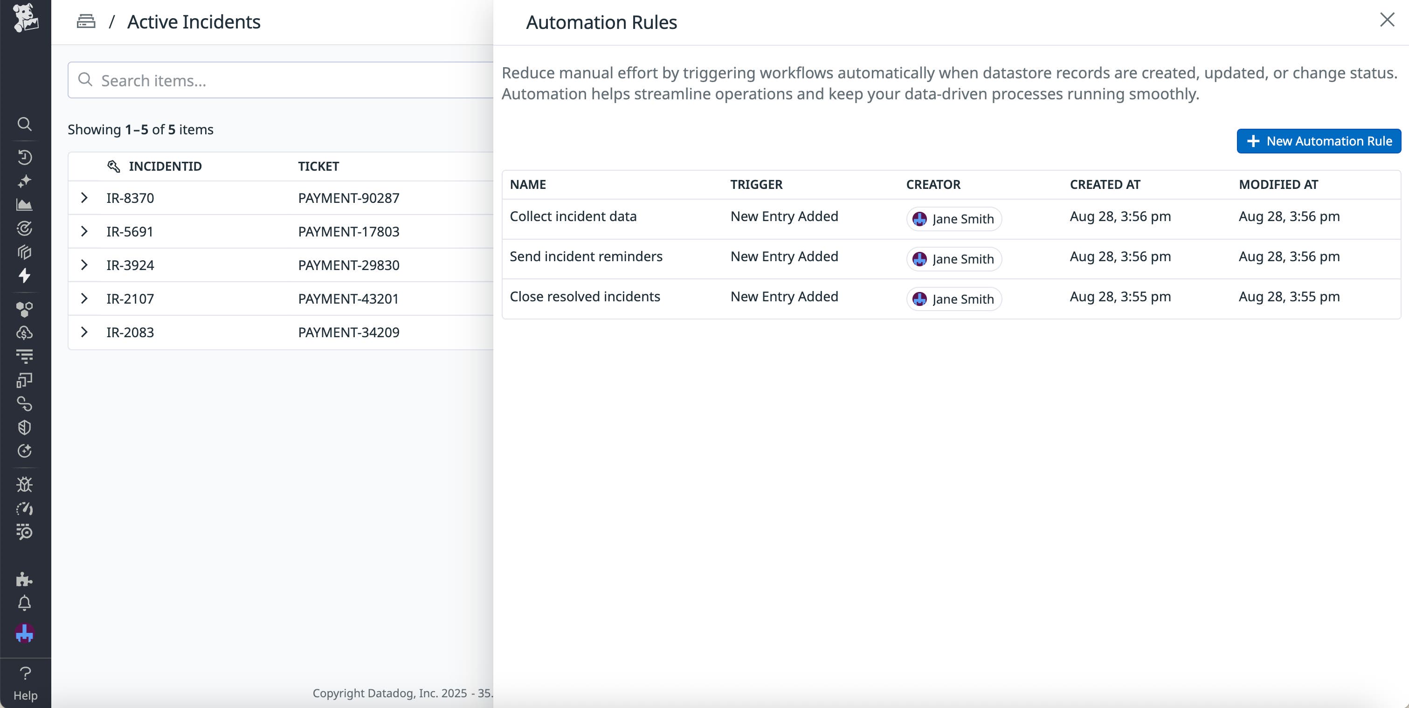Screen dimensions: 1409x708
Task: Expand the IR-8370 incident row
Action: coord(84,198)
